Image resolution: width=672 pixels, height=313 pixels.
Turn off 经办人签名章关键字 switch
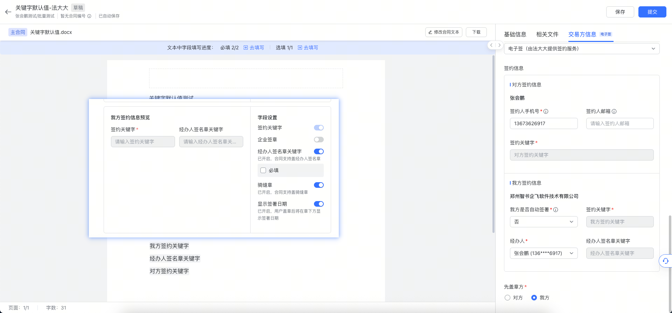318,151
